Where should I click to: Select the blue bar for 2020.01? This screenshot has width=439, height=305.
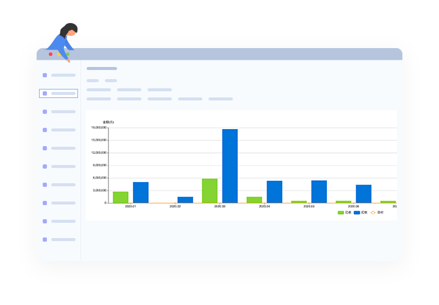click(x=141, y=192)
